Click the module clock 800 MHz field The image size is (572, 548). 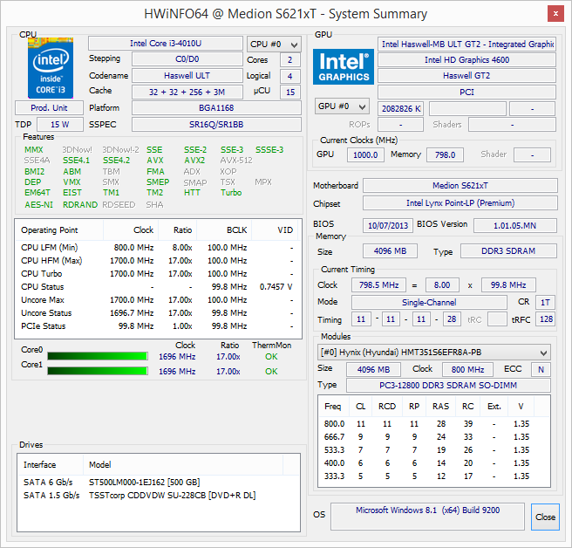467,369
